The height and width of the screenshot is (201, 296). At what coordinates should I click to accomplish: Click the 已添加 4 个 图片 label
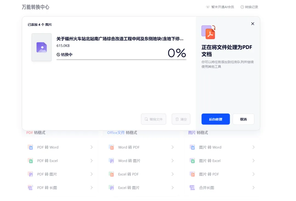(40, 25)
